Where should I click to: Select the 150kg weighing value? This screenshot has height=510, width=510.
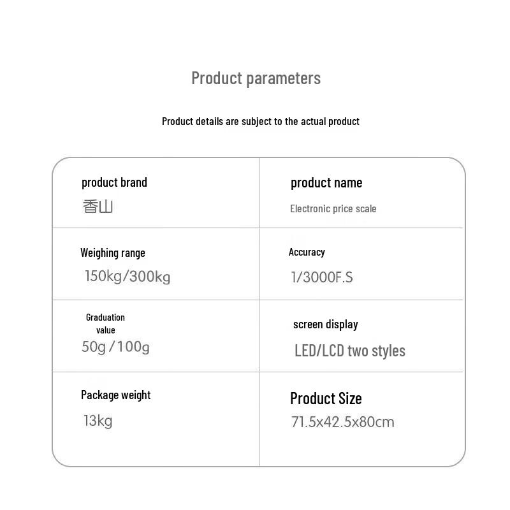[103, 277]
